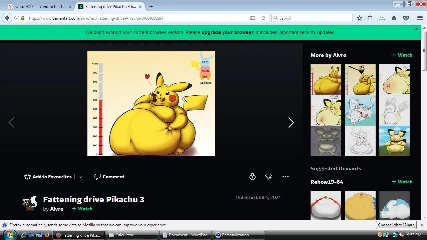
Task: Focus the browser Search box
Action: click(x=312, y=18)
